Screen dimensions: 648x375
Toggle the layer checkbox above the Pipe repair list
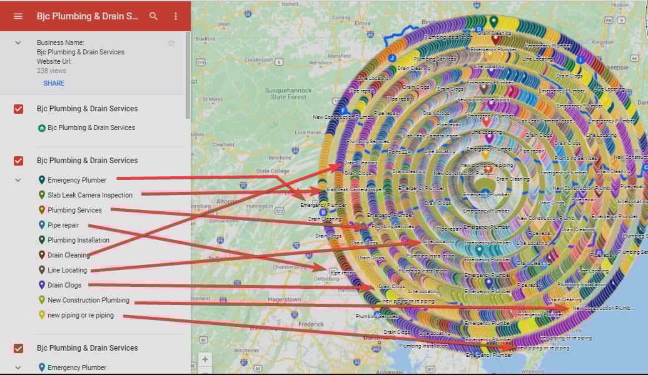(x=19, y=161)
